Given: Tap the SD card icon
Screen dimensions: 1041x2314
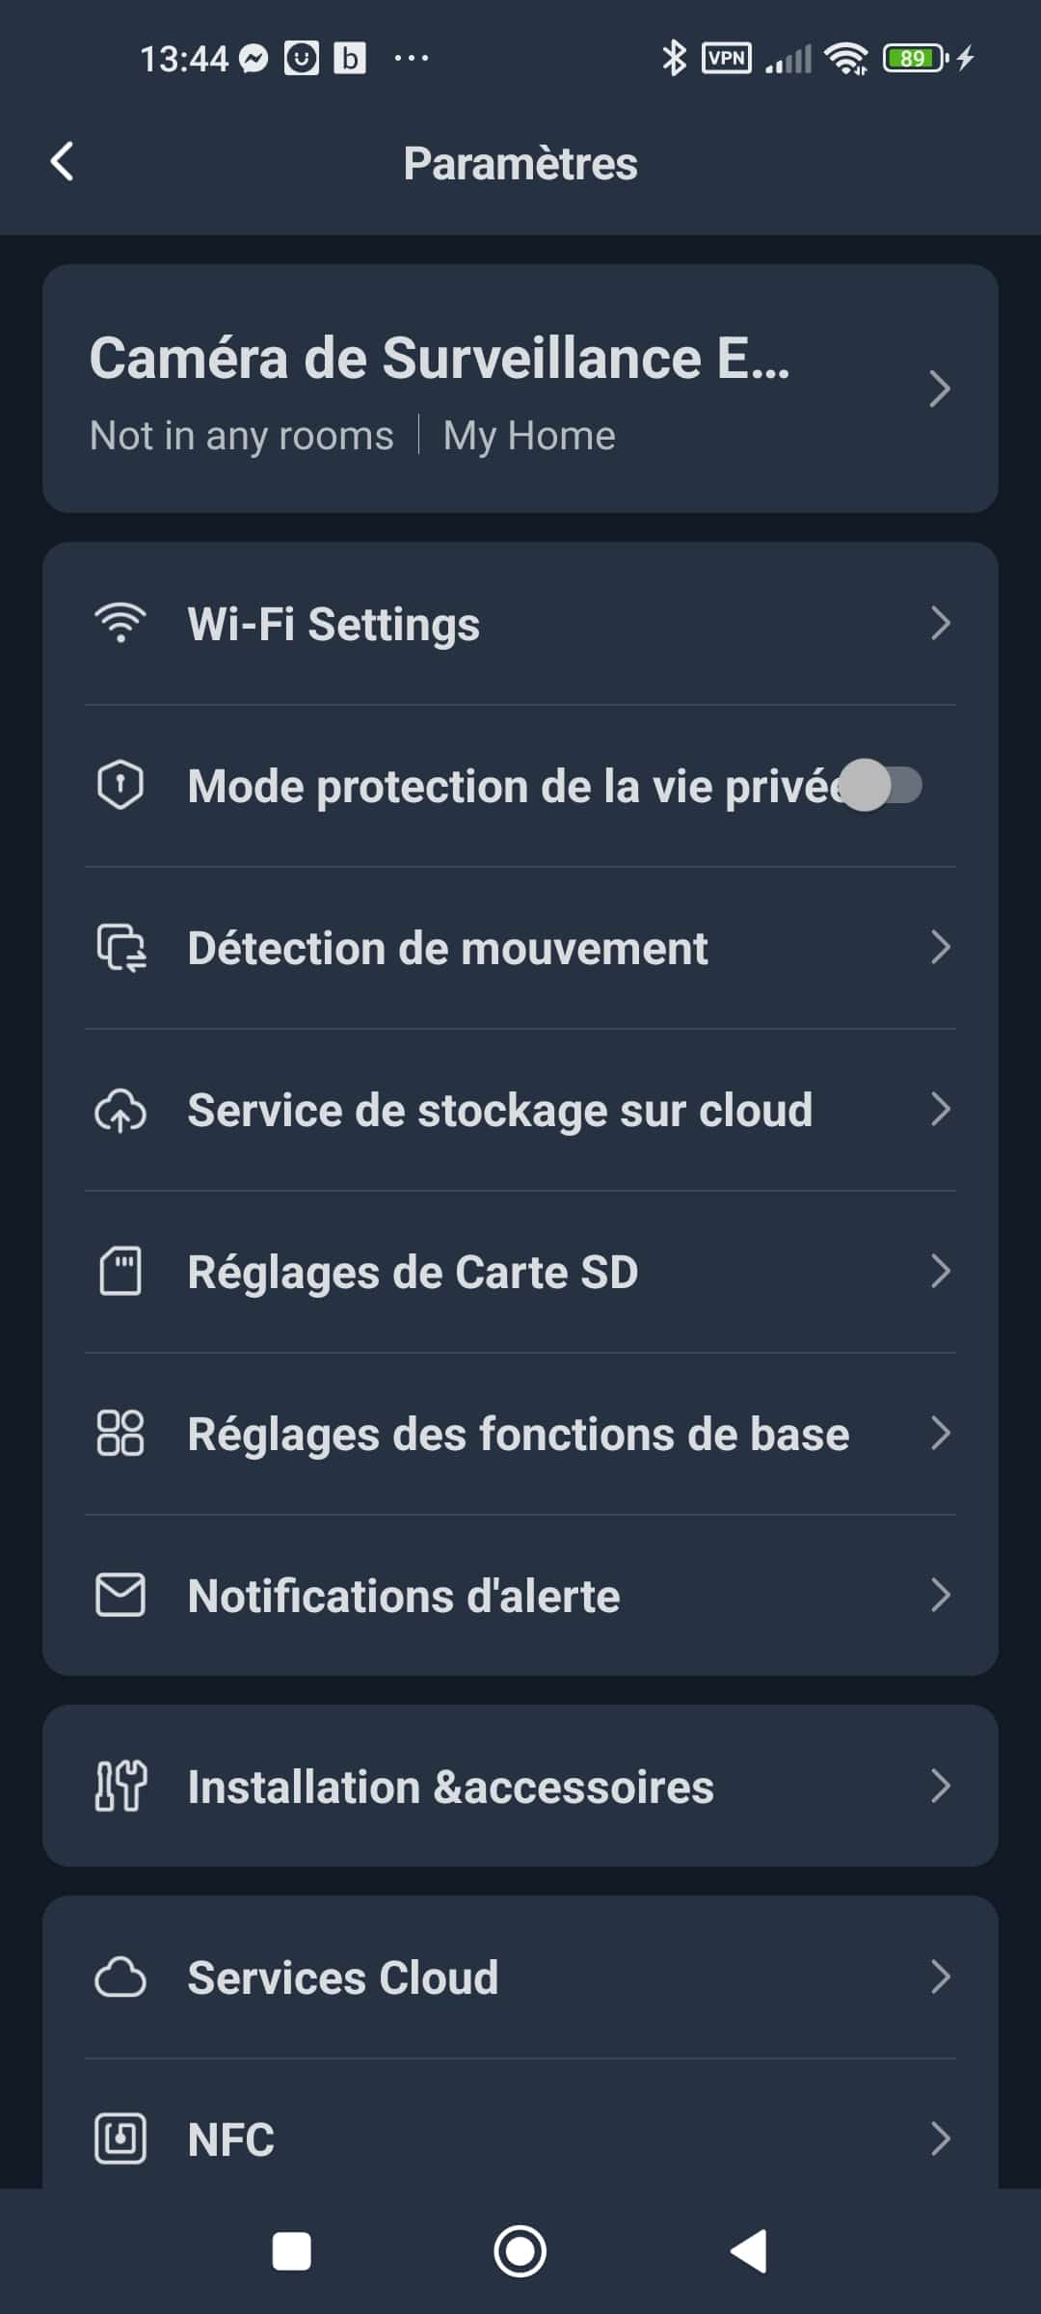Looking at the screenshot, I should point(120,1271).
